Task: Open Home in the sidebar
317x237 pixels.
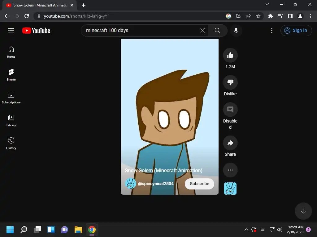Action: click(11, 52)
